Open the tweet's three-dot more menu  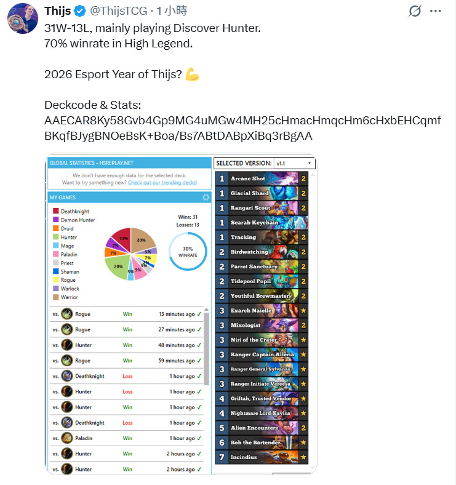click(435, 11)
